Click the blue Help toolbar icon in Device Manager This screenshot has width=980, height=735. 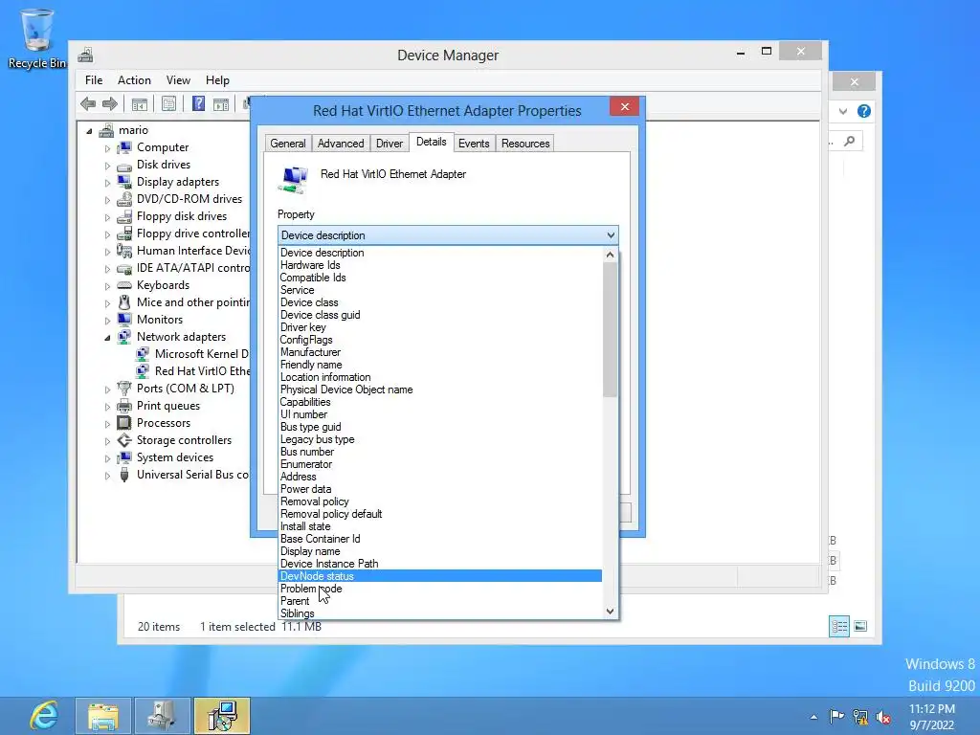point(198,103)
